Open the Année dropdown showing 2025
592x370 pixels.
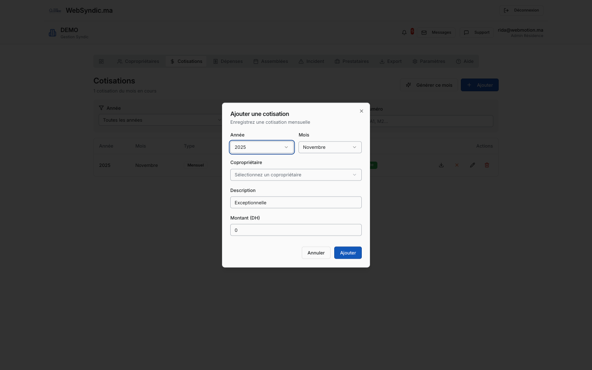[x=261, y=147]
